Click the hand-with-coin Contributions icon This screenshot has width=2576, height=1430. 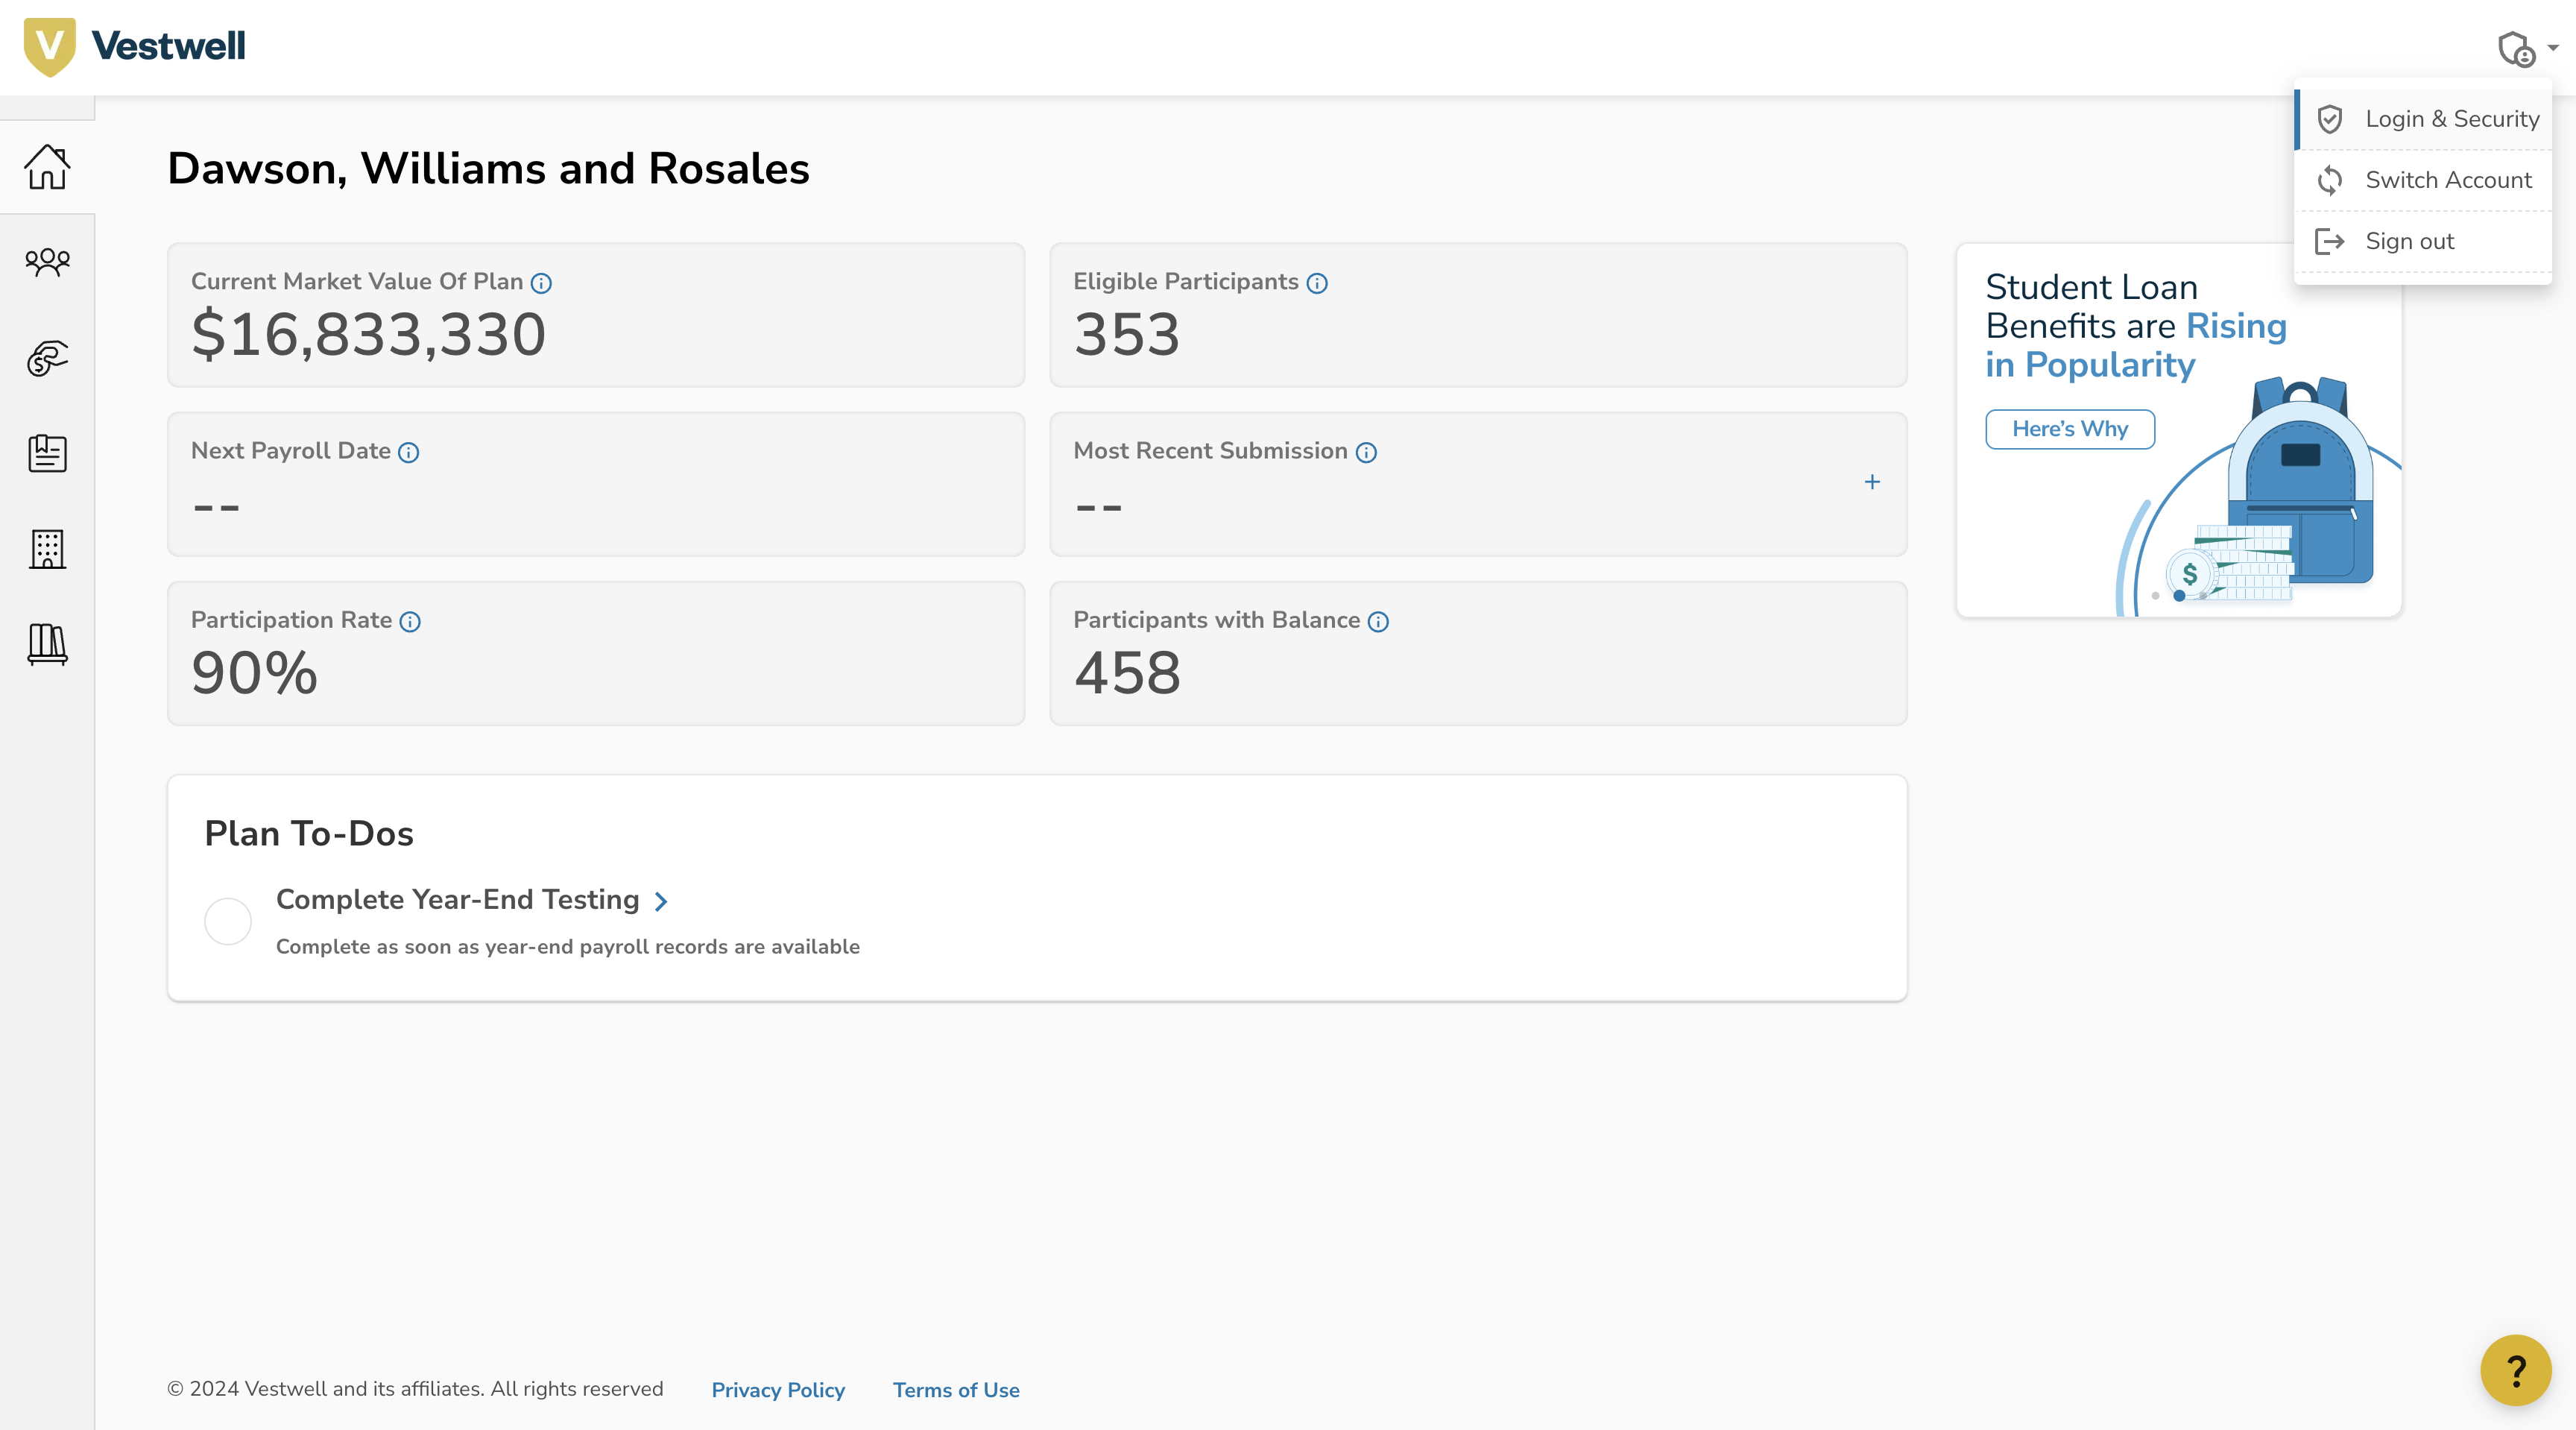(x=46, y=358)
